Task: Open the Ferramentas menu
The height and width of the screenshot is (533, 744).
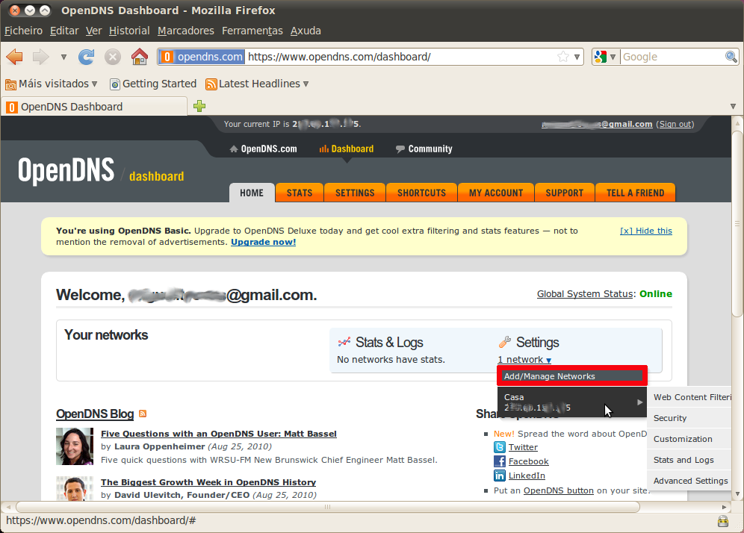Action: [x=252, y=31]
